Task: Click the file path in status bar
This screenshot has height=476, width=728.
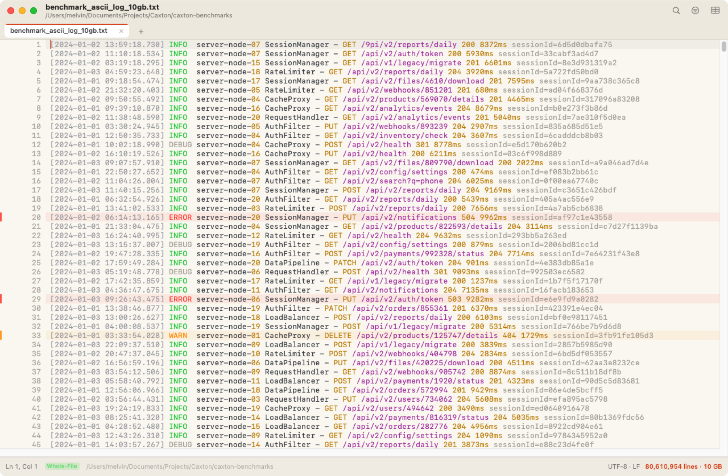Action: tap(180, 466)
